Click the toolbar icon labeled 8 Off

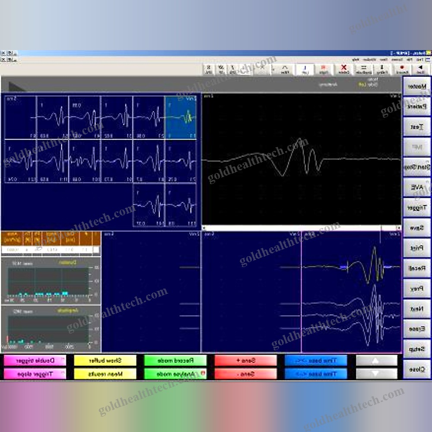209,69
